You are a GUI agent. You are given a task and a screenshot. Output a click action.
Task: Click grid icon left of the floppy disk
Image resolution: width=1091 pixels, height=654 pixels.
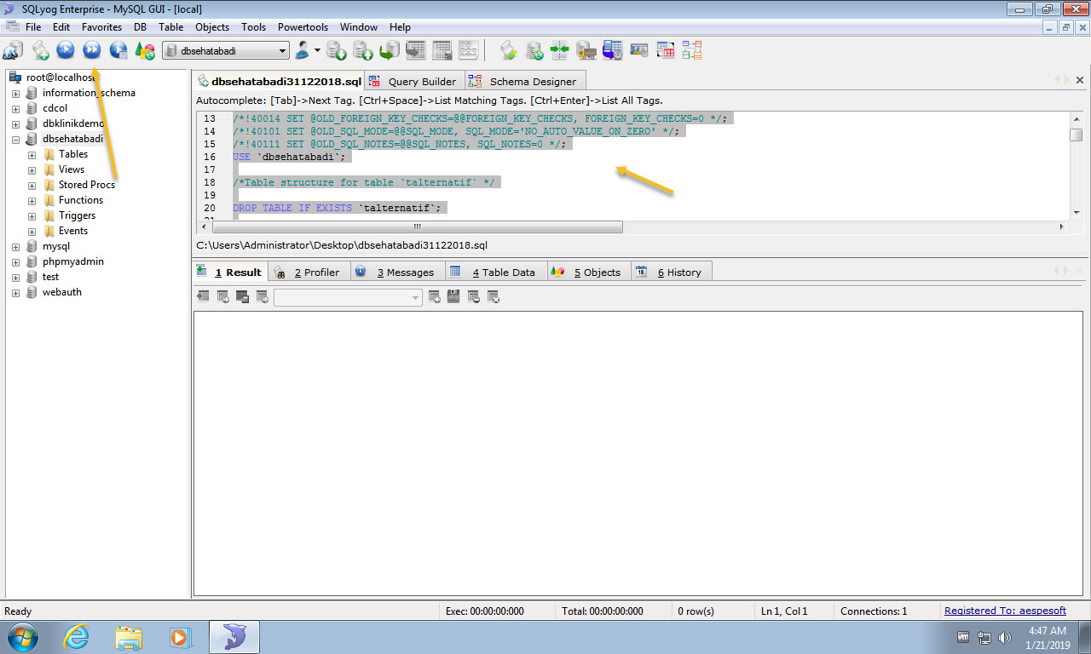(435, 296)
